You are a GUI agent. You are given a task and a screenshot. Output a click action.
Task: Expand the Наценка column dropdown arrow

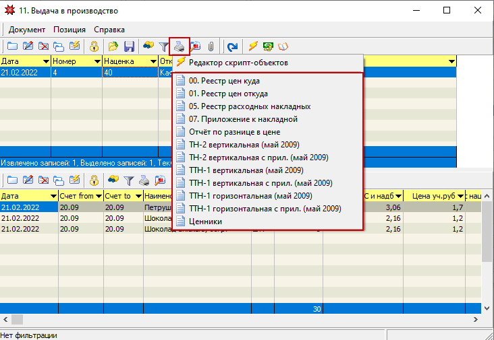(x=151, y=61)
